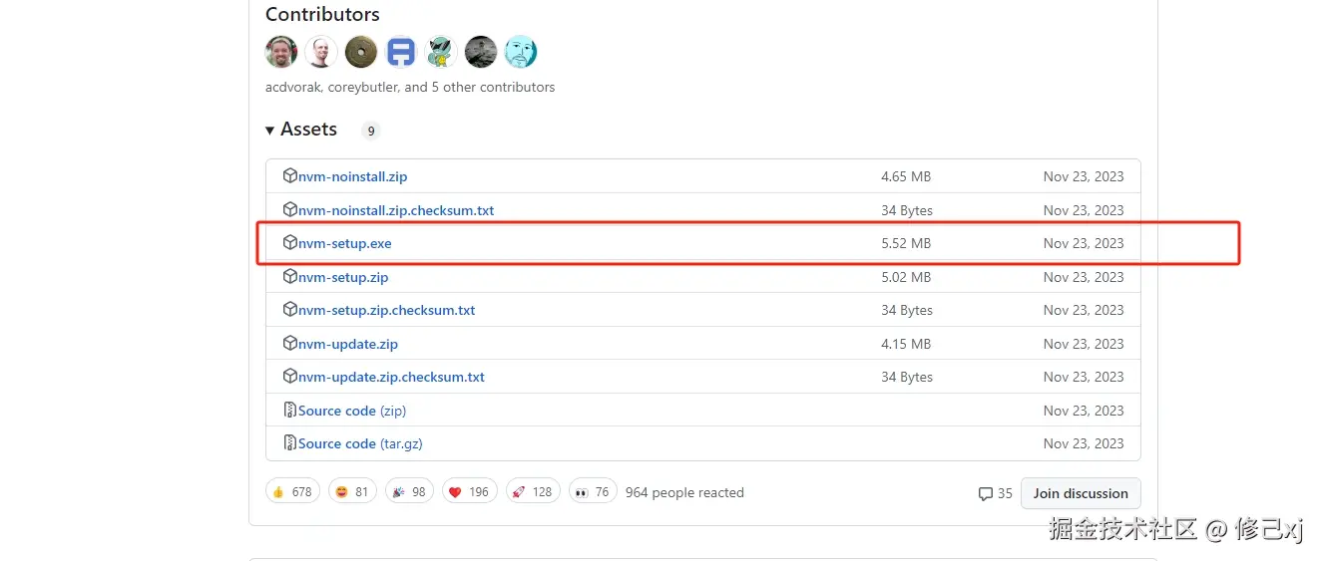
Task: Click package icon beside nvm-setup.zip.checksum.txt
Action: [x=289, y=309]
